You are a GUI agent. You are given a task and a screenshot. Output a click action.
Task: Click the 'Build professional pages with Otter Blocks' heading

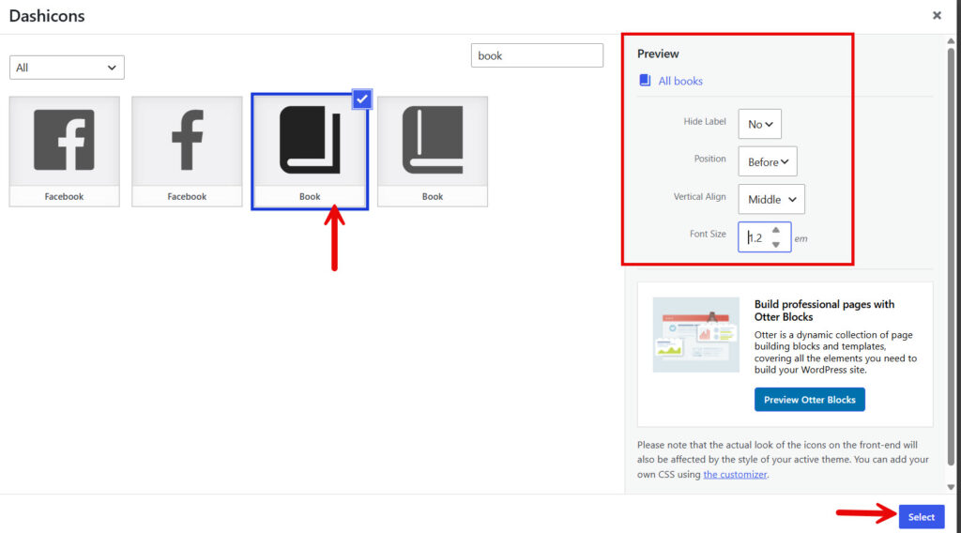[x=824, y=311]
